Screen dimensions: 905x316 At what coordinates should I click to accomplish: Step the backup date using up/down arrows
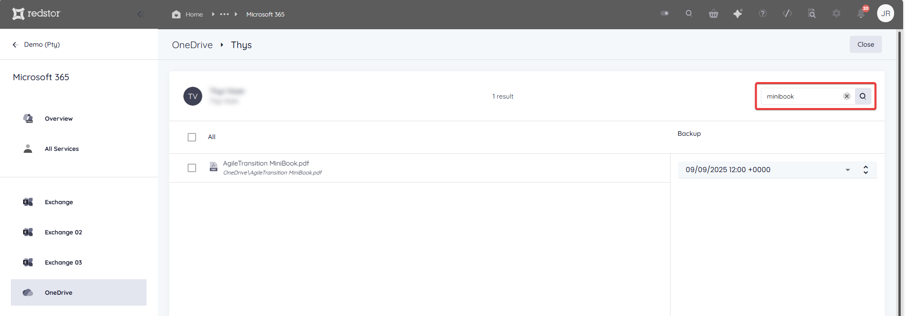pyautogui.click(x=866, y=170)
